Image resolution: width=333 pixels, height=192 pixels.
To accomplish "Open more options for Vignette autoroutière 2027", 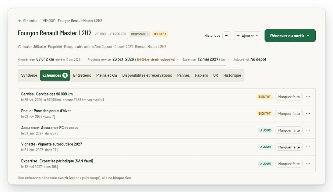I will 308,147.
